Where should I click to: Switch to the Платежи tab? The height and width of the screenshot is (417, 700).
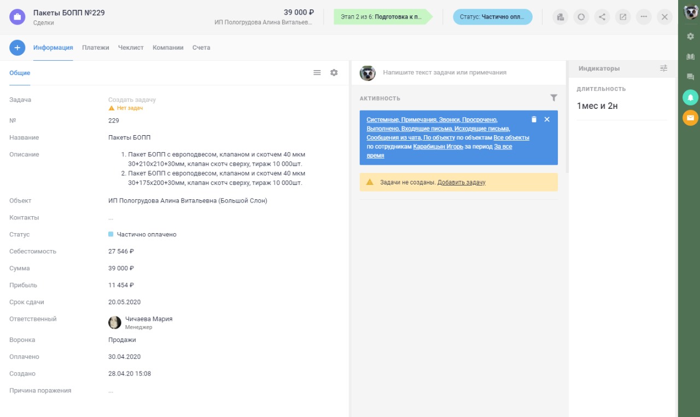click(96, 48)
